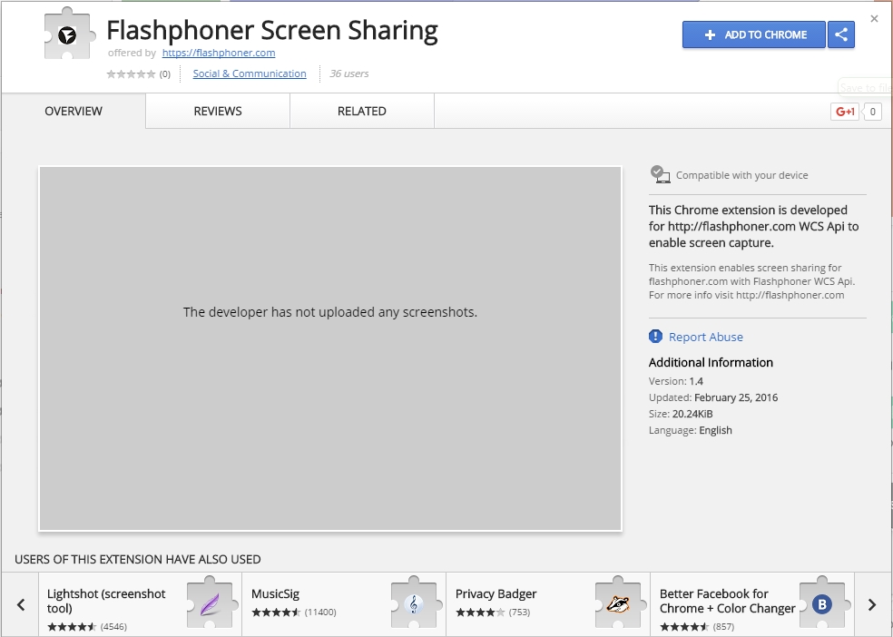Click the Better Facebook star rating
The height and width of the screenshot is (637, 893).
[x=684, y=627]
